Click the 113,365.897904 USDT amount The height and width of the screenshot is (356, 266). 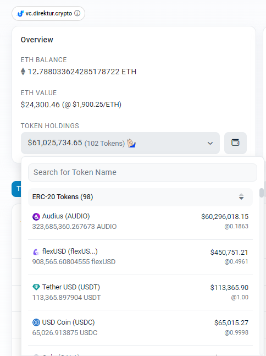coord(66,298)
